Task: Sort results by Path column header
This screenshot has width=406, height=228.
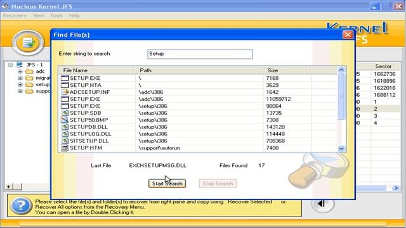Action: point(199,70)
